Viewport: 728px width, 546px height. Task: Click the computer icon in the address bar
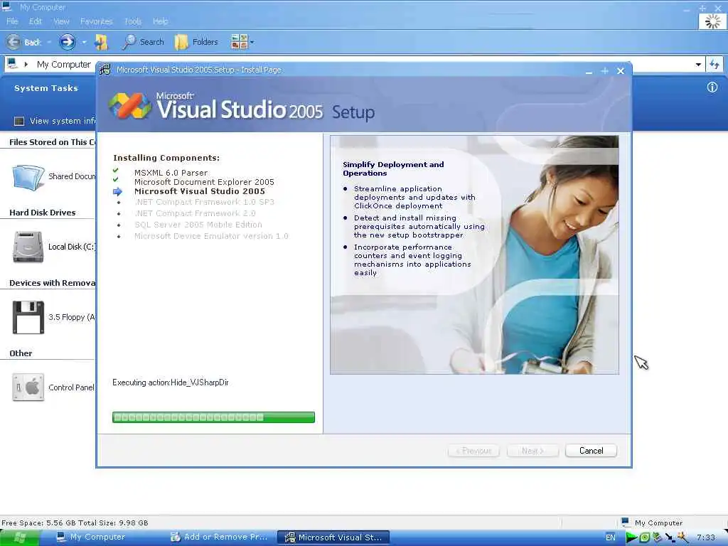coord(13,63)
